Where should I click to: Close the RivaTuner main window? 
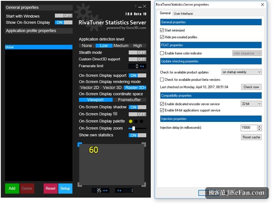pos(145,6)
